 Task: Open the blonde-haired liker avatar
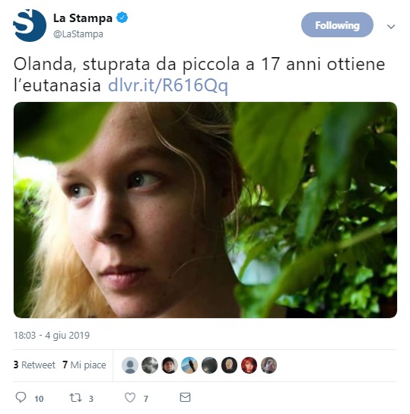[x=229, y=365]
